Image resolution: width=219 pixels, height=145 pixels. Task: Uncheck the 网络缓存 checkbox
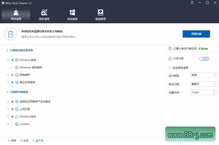12,75
